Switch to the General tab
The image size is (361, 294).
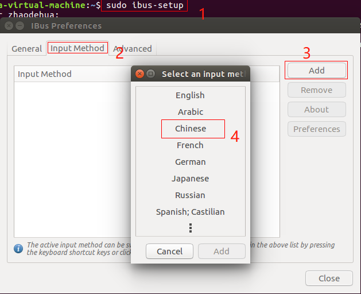[27, 49]
